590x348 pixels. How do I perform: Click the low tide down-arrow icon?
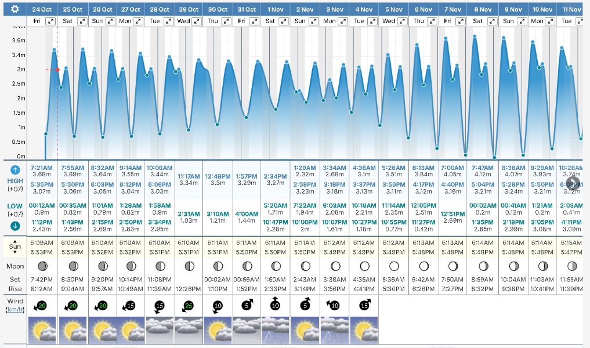[15, 226]
